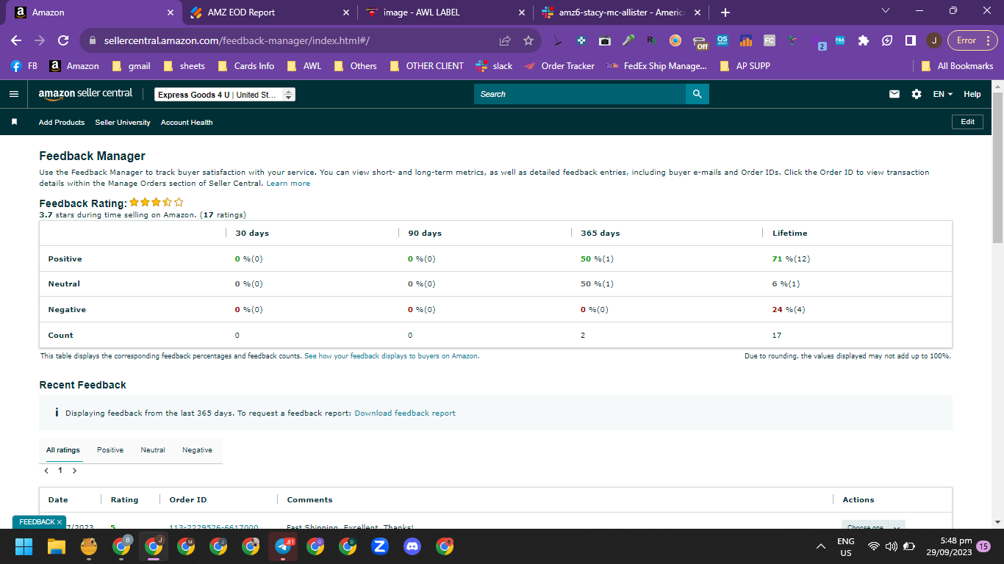Viewport: 1004px width, 564px height.
Task: Click the search magnifier button
Action: pyautogui.click(x=697, y=94)
